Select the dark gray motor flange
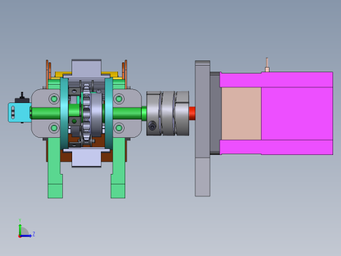This screenshot has height=256, width=341. [215, 114]
